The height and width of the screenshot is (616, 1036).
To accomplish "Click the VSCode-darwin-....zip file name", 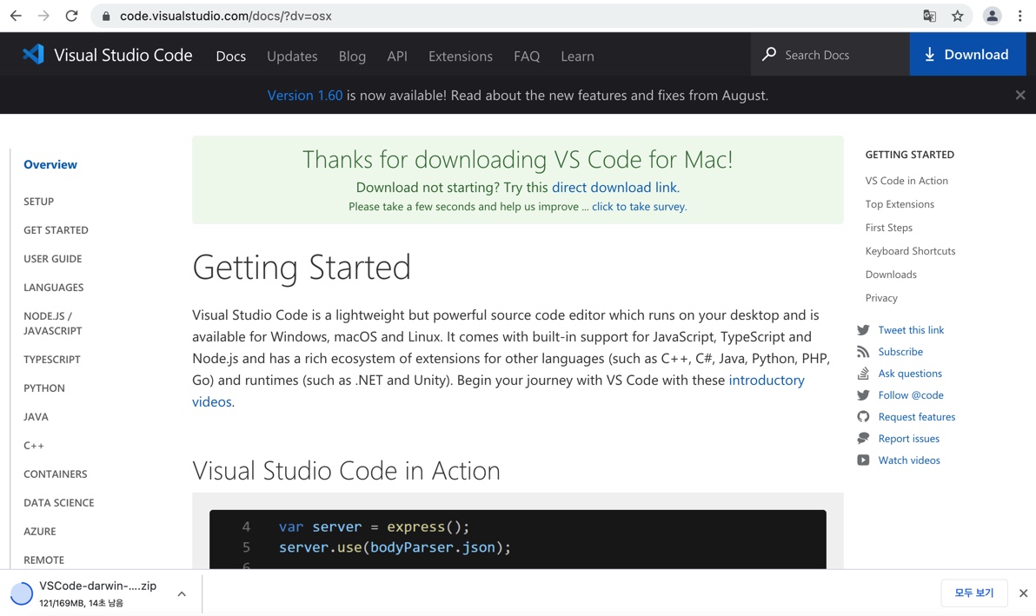I will (98, 586).
